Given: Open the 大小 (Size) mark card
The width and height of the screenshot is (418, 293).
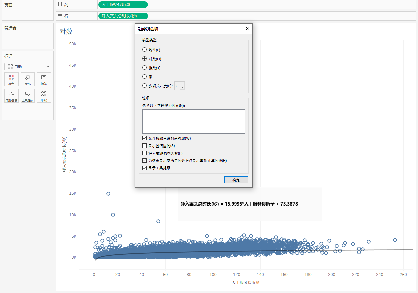Looking at the screenshot, I should [x=28, y=79].
